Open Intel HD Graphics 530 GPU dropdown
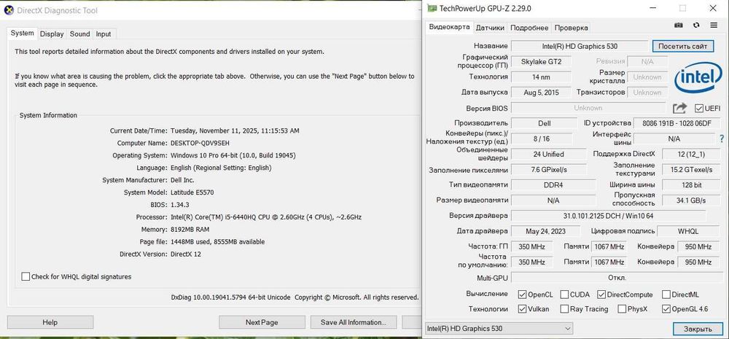 click(x=499, y=328)
